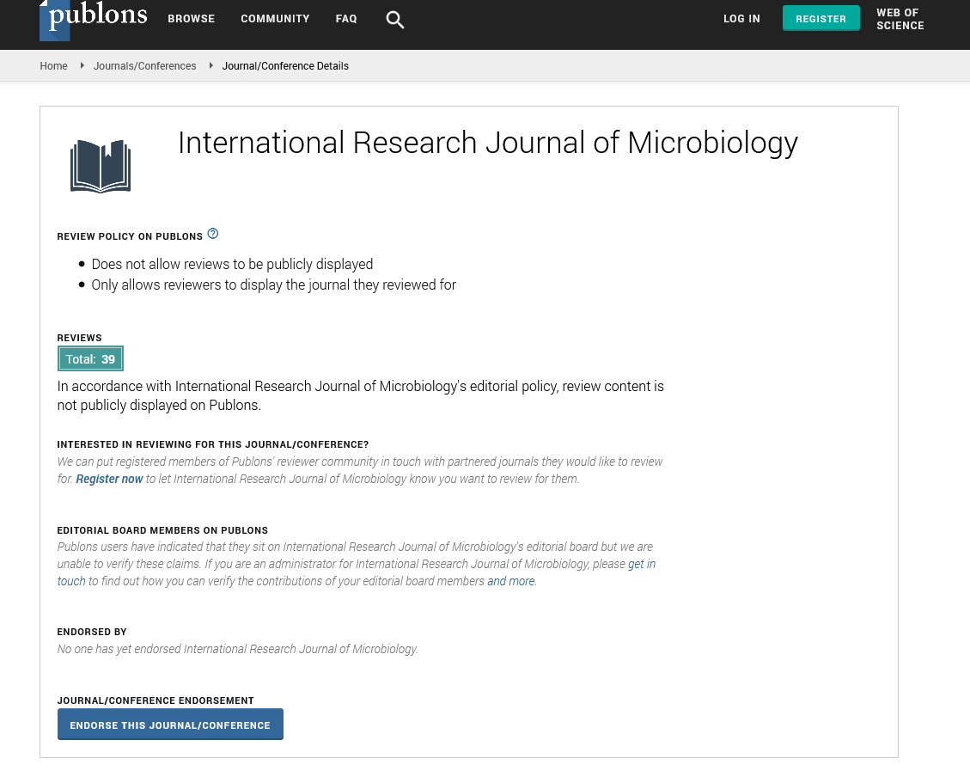Click the 'Endorsed By' heading
This screenshot has height=783, width=970.
[92, 632]
